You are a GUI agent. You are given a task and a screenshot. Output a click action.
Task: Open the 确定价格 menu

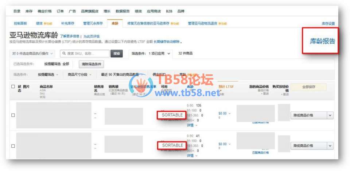(44, 11)
